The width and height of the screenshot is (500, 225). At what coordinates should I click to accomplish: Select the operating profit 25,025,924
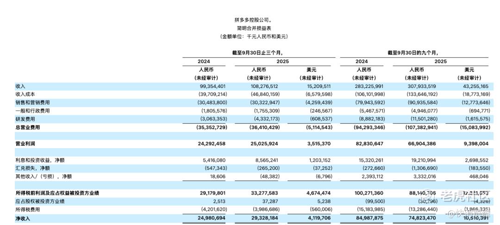click(x=264, y=144)
